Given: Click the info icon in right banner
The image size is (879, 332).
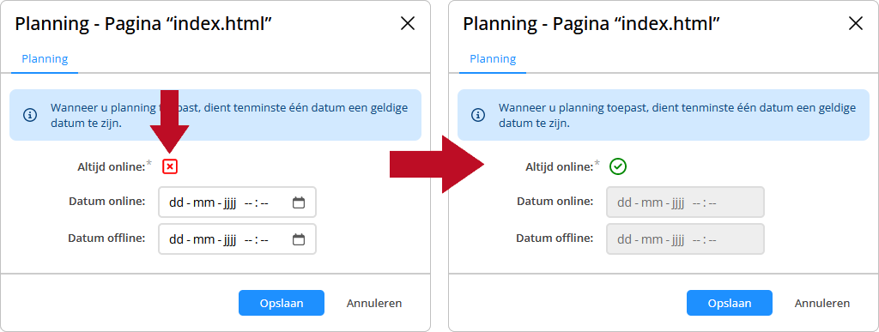Looking at the screenshot, I should coord(477,115).
